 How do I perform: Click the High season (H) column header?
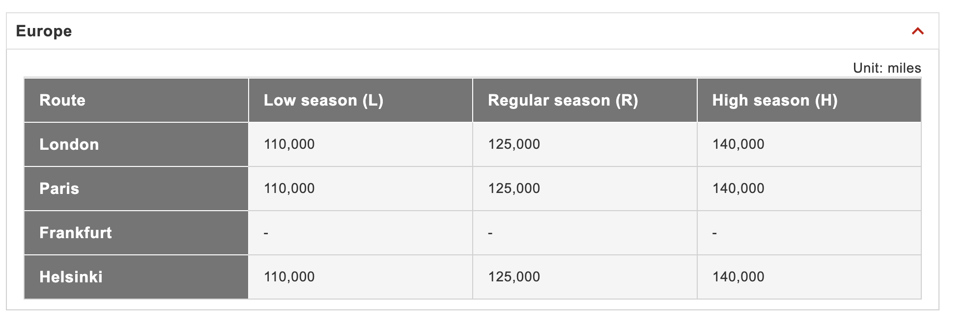[774, 100]
